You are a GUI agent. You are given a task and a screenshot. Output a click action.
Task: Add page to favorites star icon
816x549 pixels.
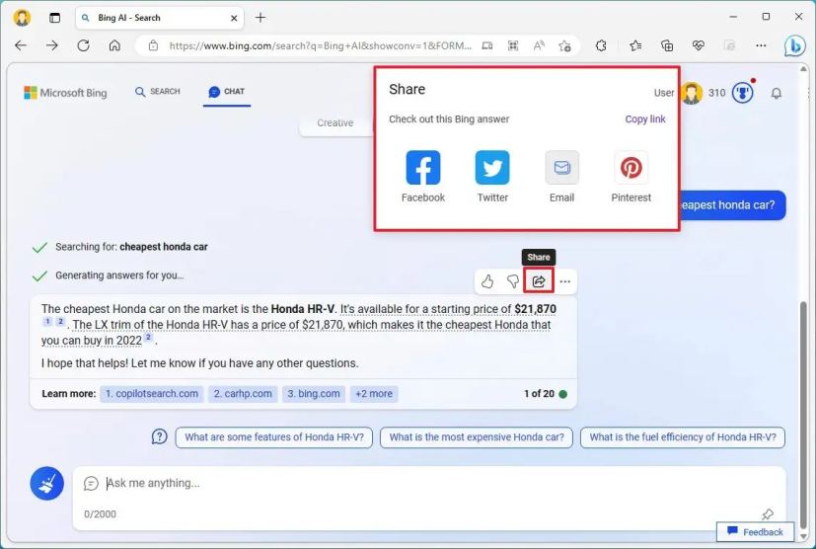pyautogui.click(x=564, y=45)
